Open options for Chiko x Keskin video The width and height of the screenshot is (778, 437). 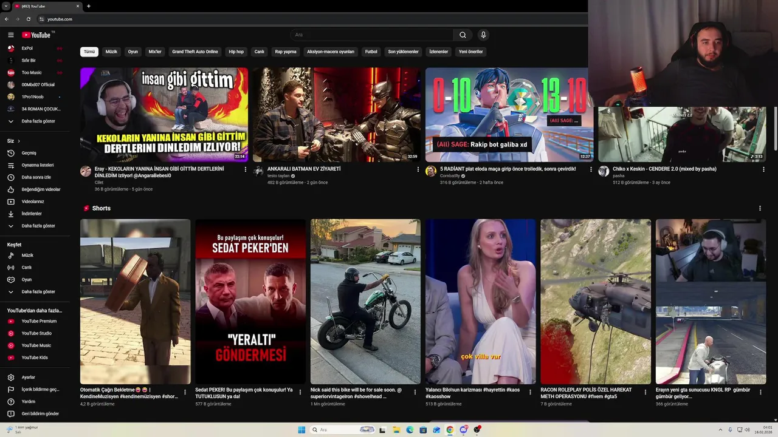(763, 169)
